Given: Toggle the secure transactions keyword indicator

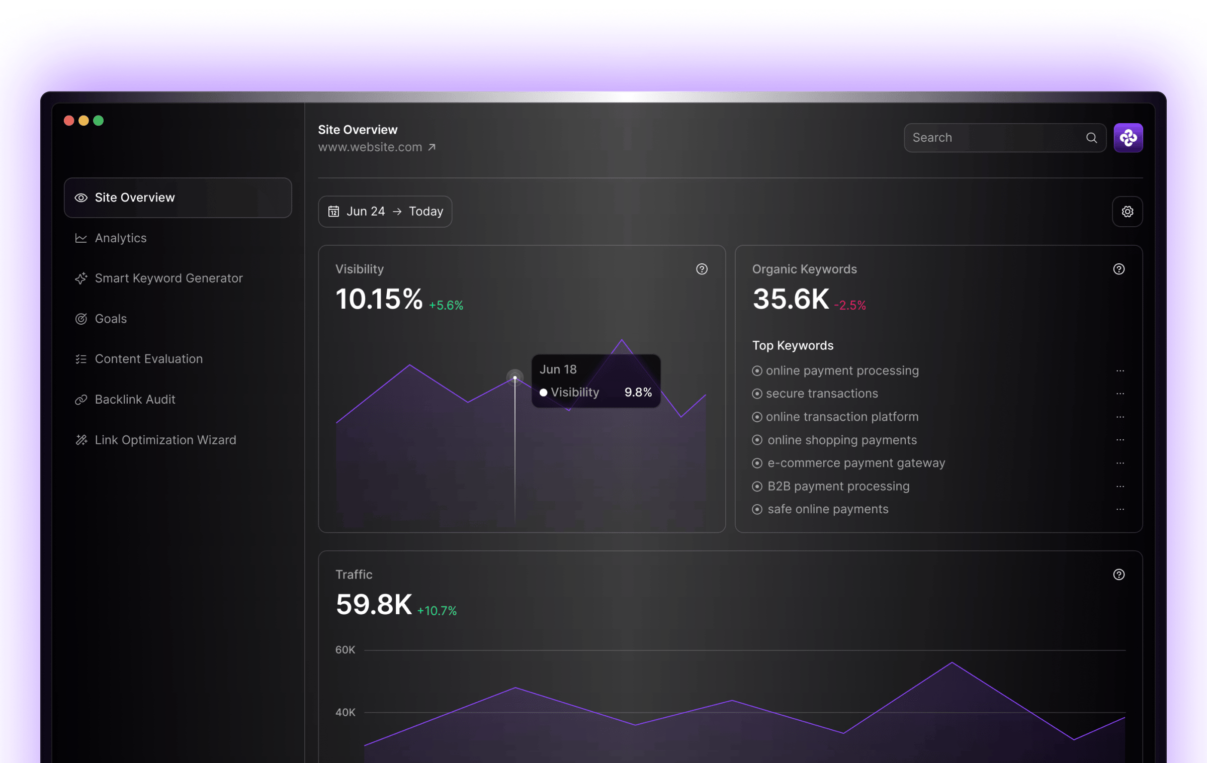Looking at the screenshot, I should pos(757,394).
